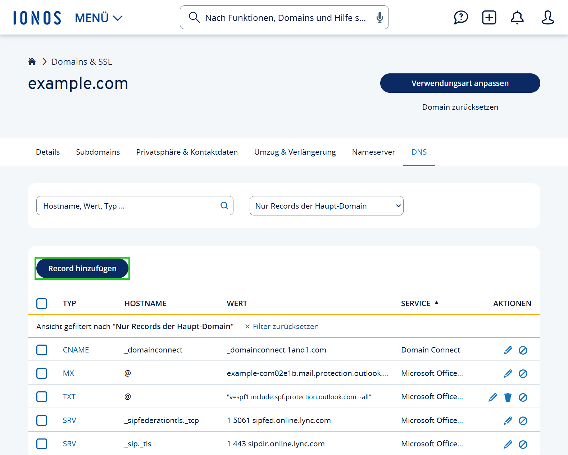Click the magnifier icon in top search bar
The width and height of the screenshot is (568, 455).
point(194,17)
